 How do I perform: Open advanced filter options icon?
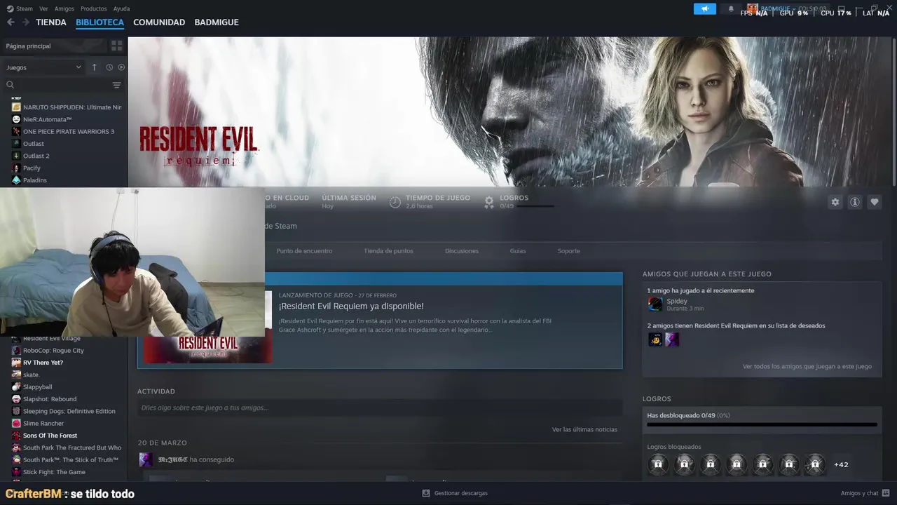pyautogui.click(x=116, y=85)
